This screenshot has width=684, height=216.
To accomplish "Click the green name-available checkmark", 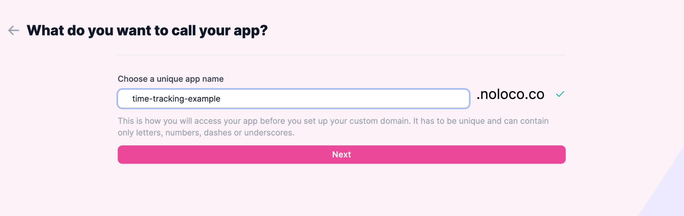I will pos(560,94).
